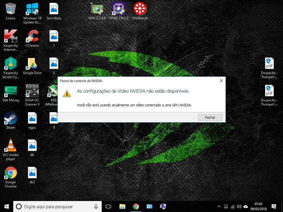Click the 'Digite aqui para pesquisar' search box
The height and width of the screenshot is (212, 283).
point(57,206)
